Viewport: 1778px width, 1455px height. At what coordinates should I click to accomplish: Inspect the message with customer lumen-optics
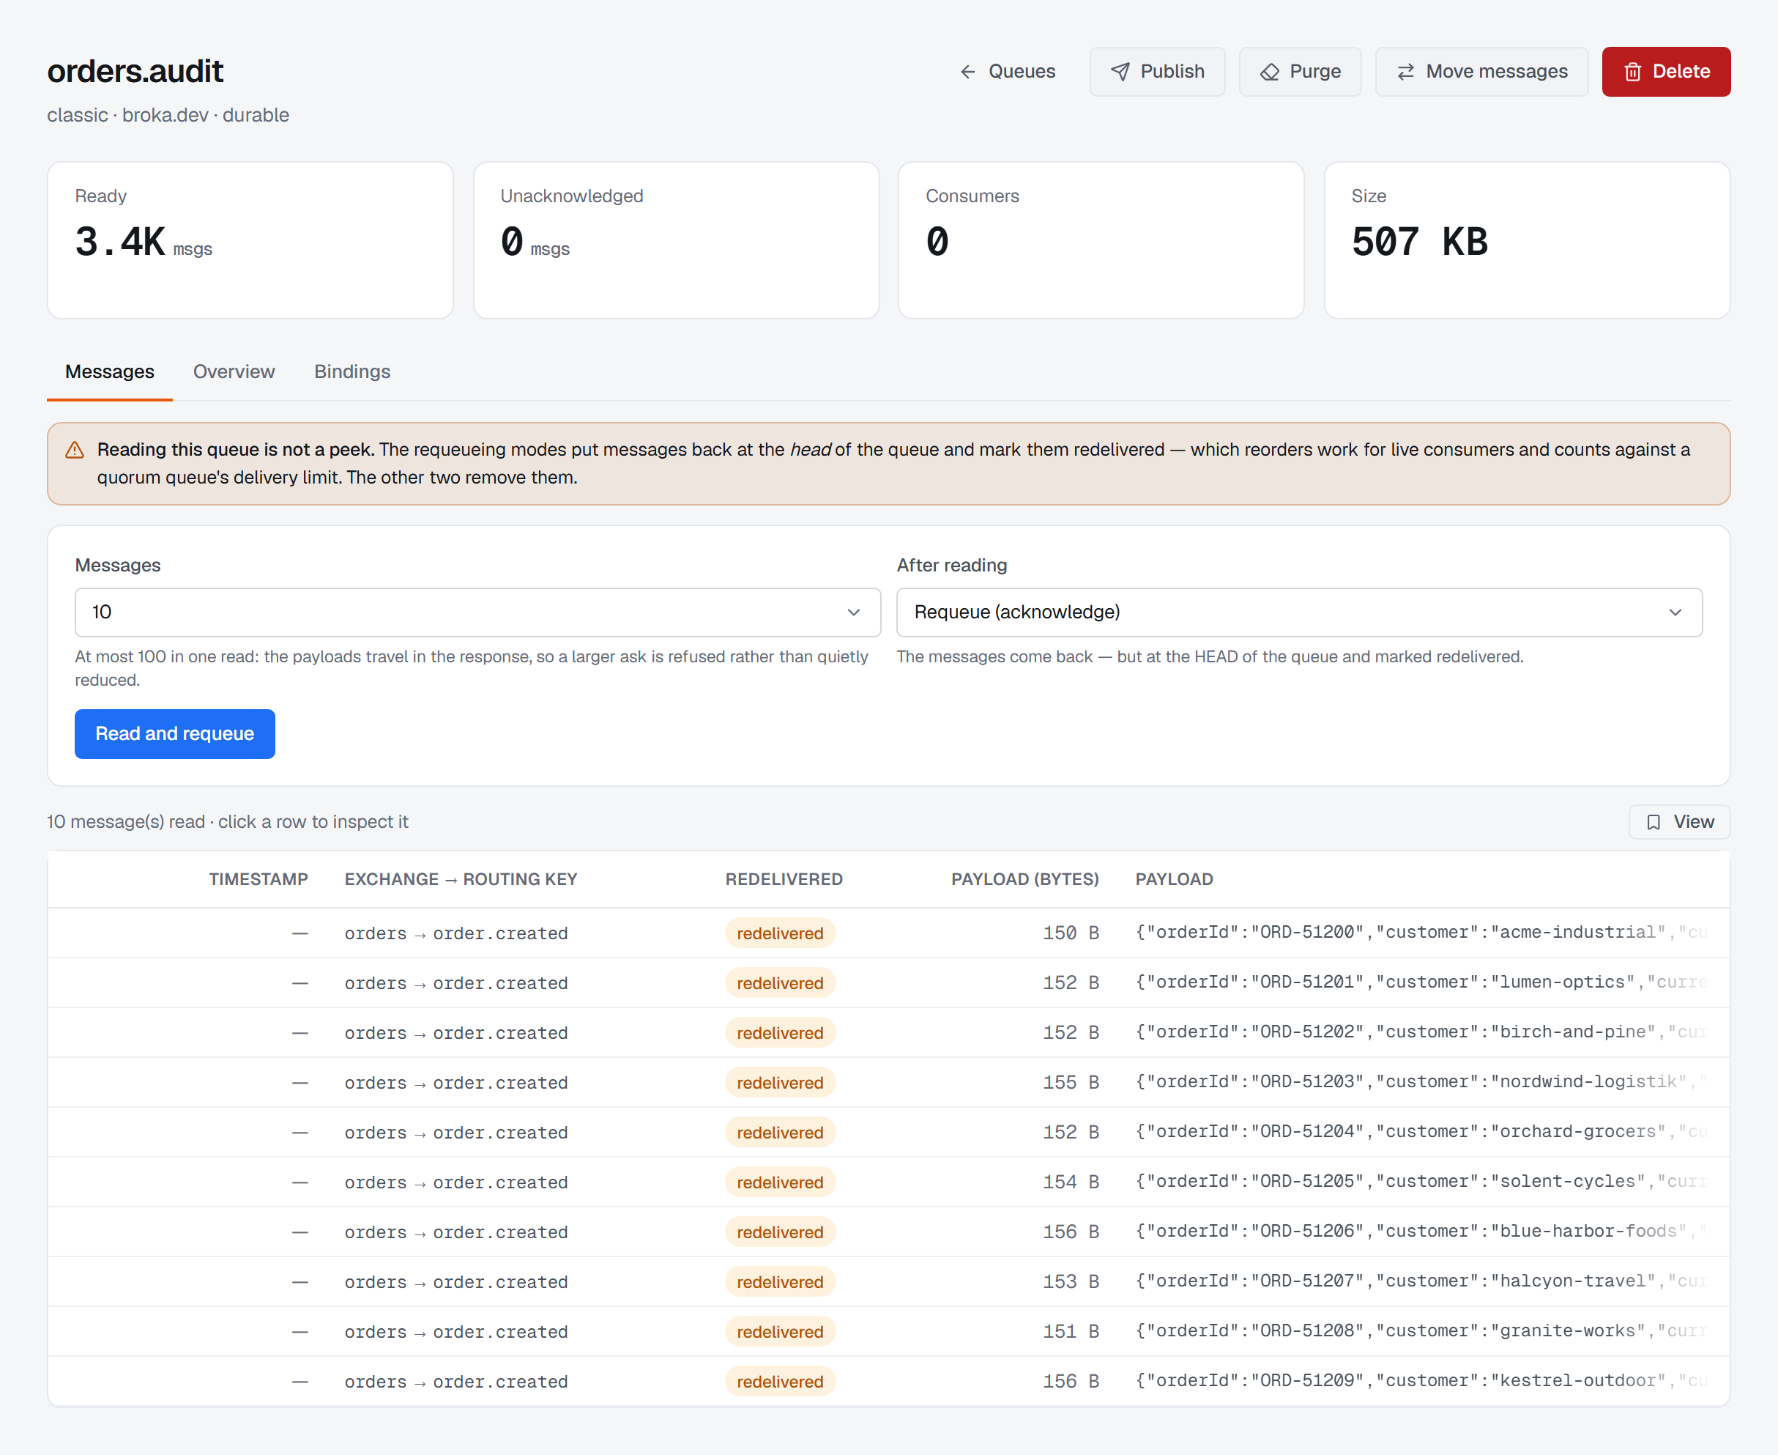(888, 982)
